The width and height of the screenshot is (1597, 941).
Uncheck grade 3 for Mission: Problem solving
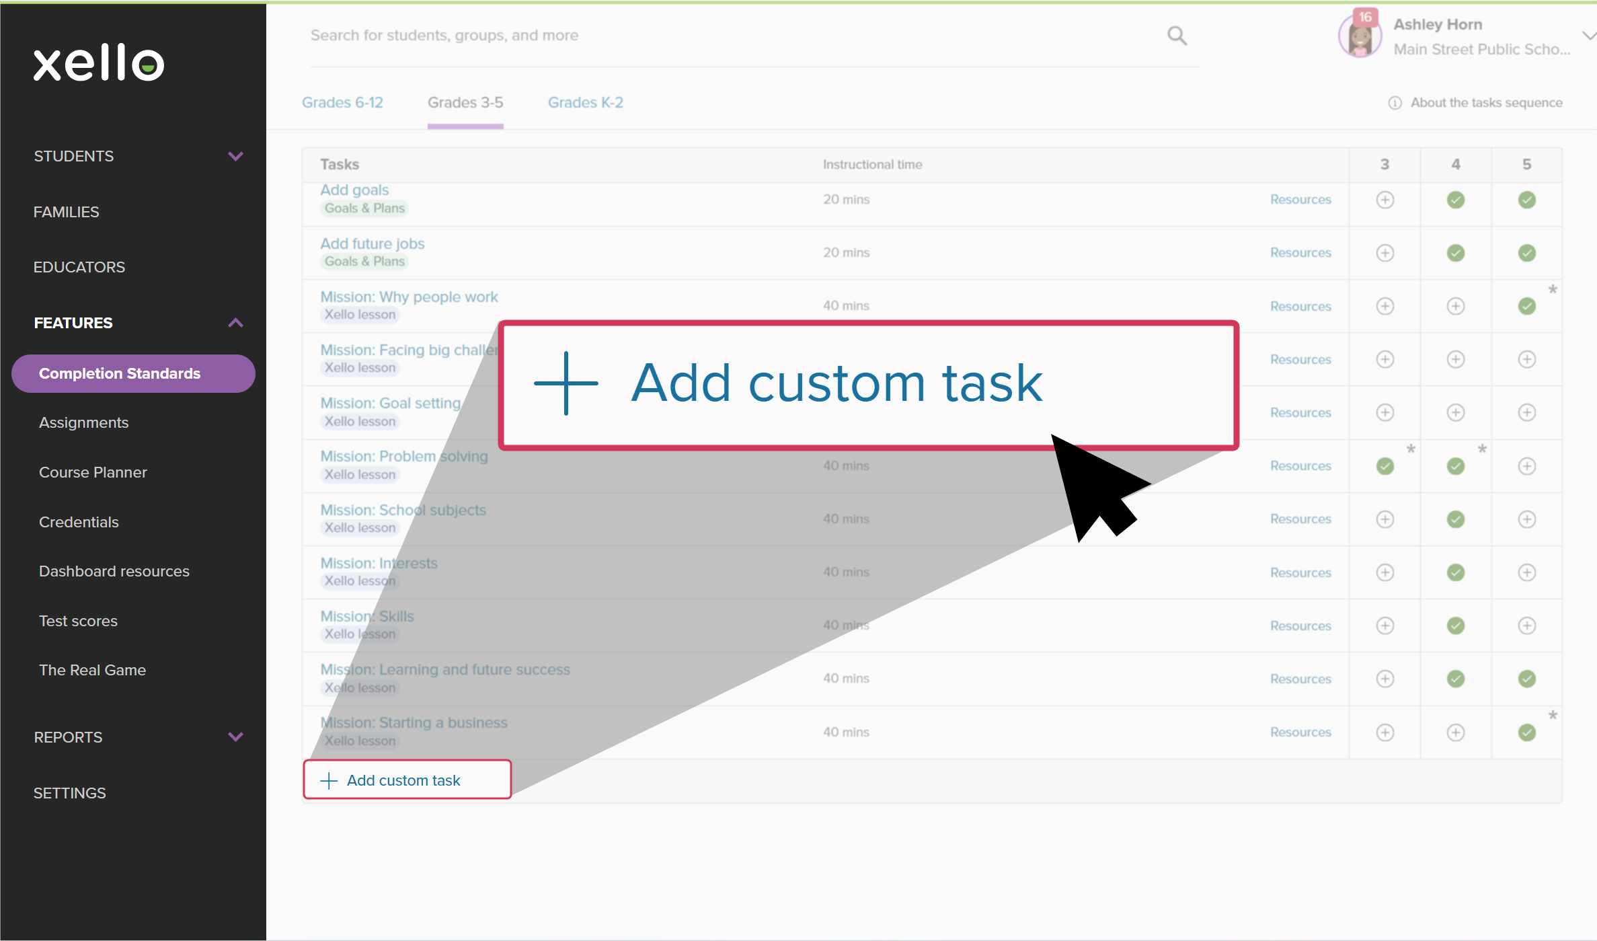coord(1385,466)
